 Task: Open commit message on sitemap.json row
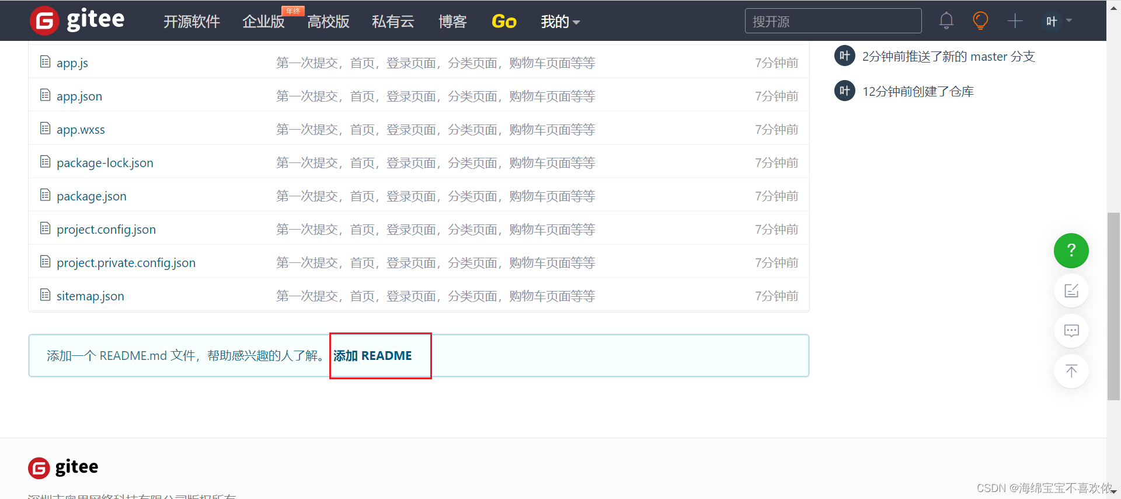tap(436, 296)
